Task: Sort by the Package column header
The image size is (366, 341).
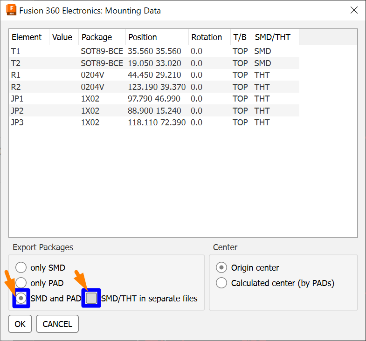Action: 102,37
